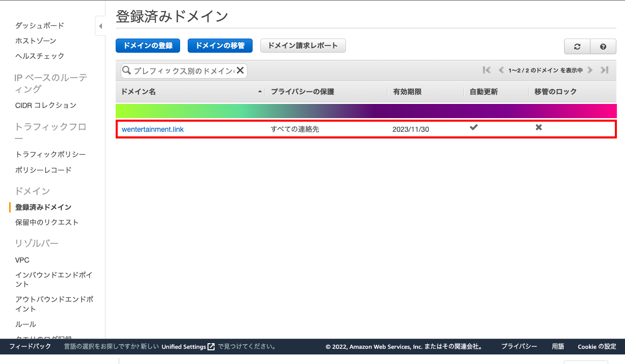Open wentertainment.link domain details
Screen dimensions: 625x364
tap(153, 129)
